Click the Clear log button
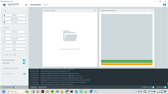 pyautogui.click(x=34, y=87)
